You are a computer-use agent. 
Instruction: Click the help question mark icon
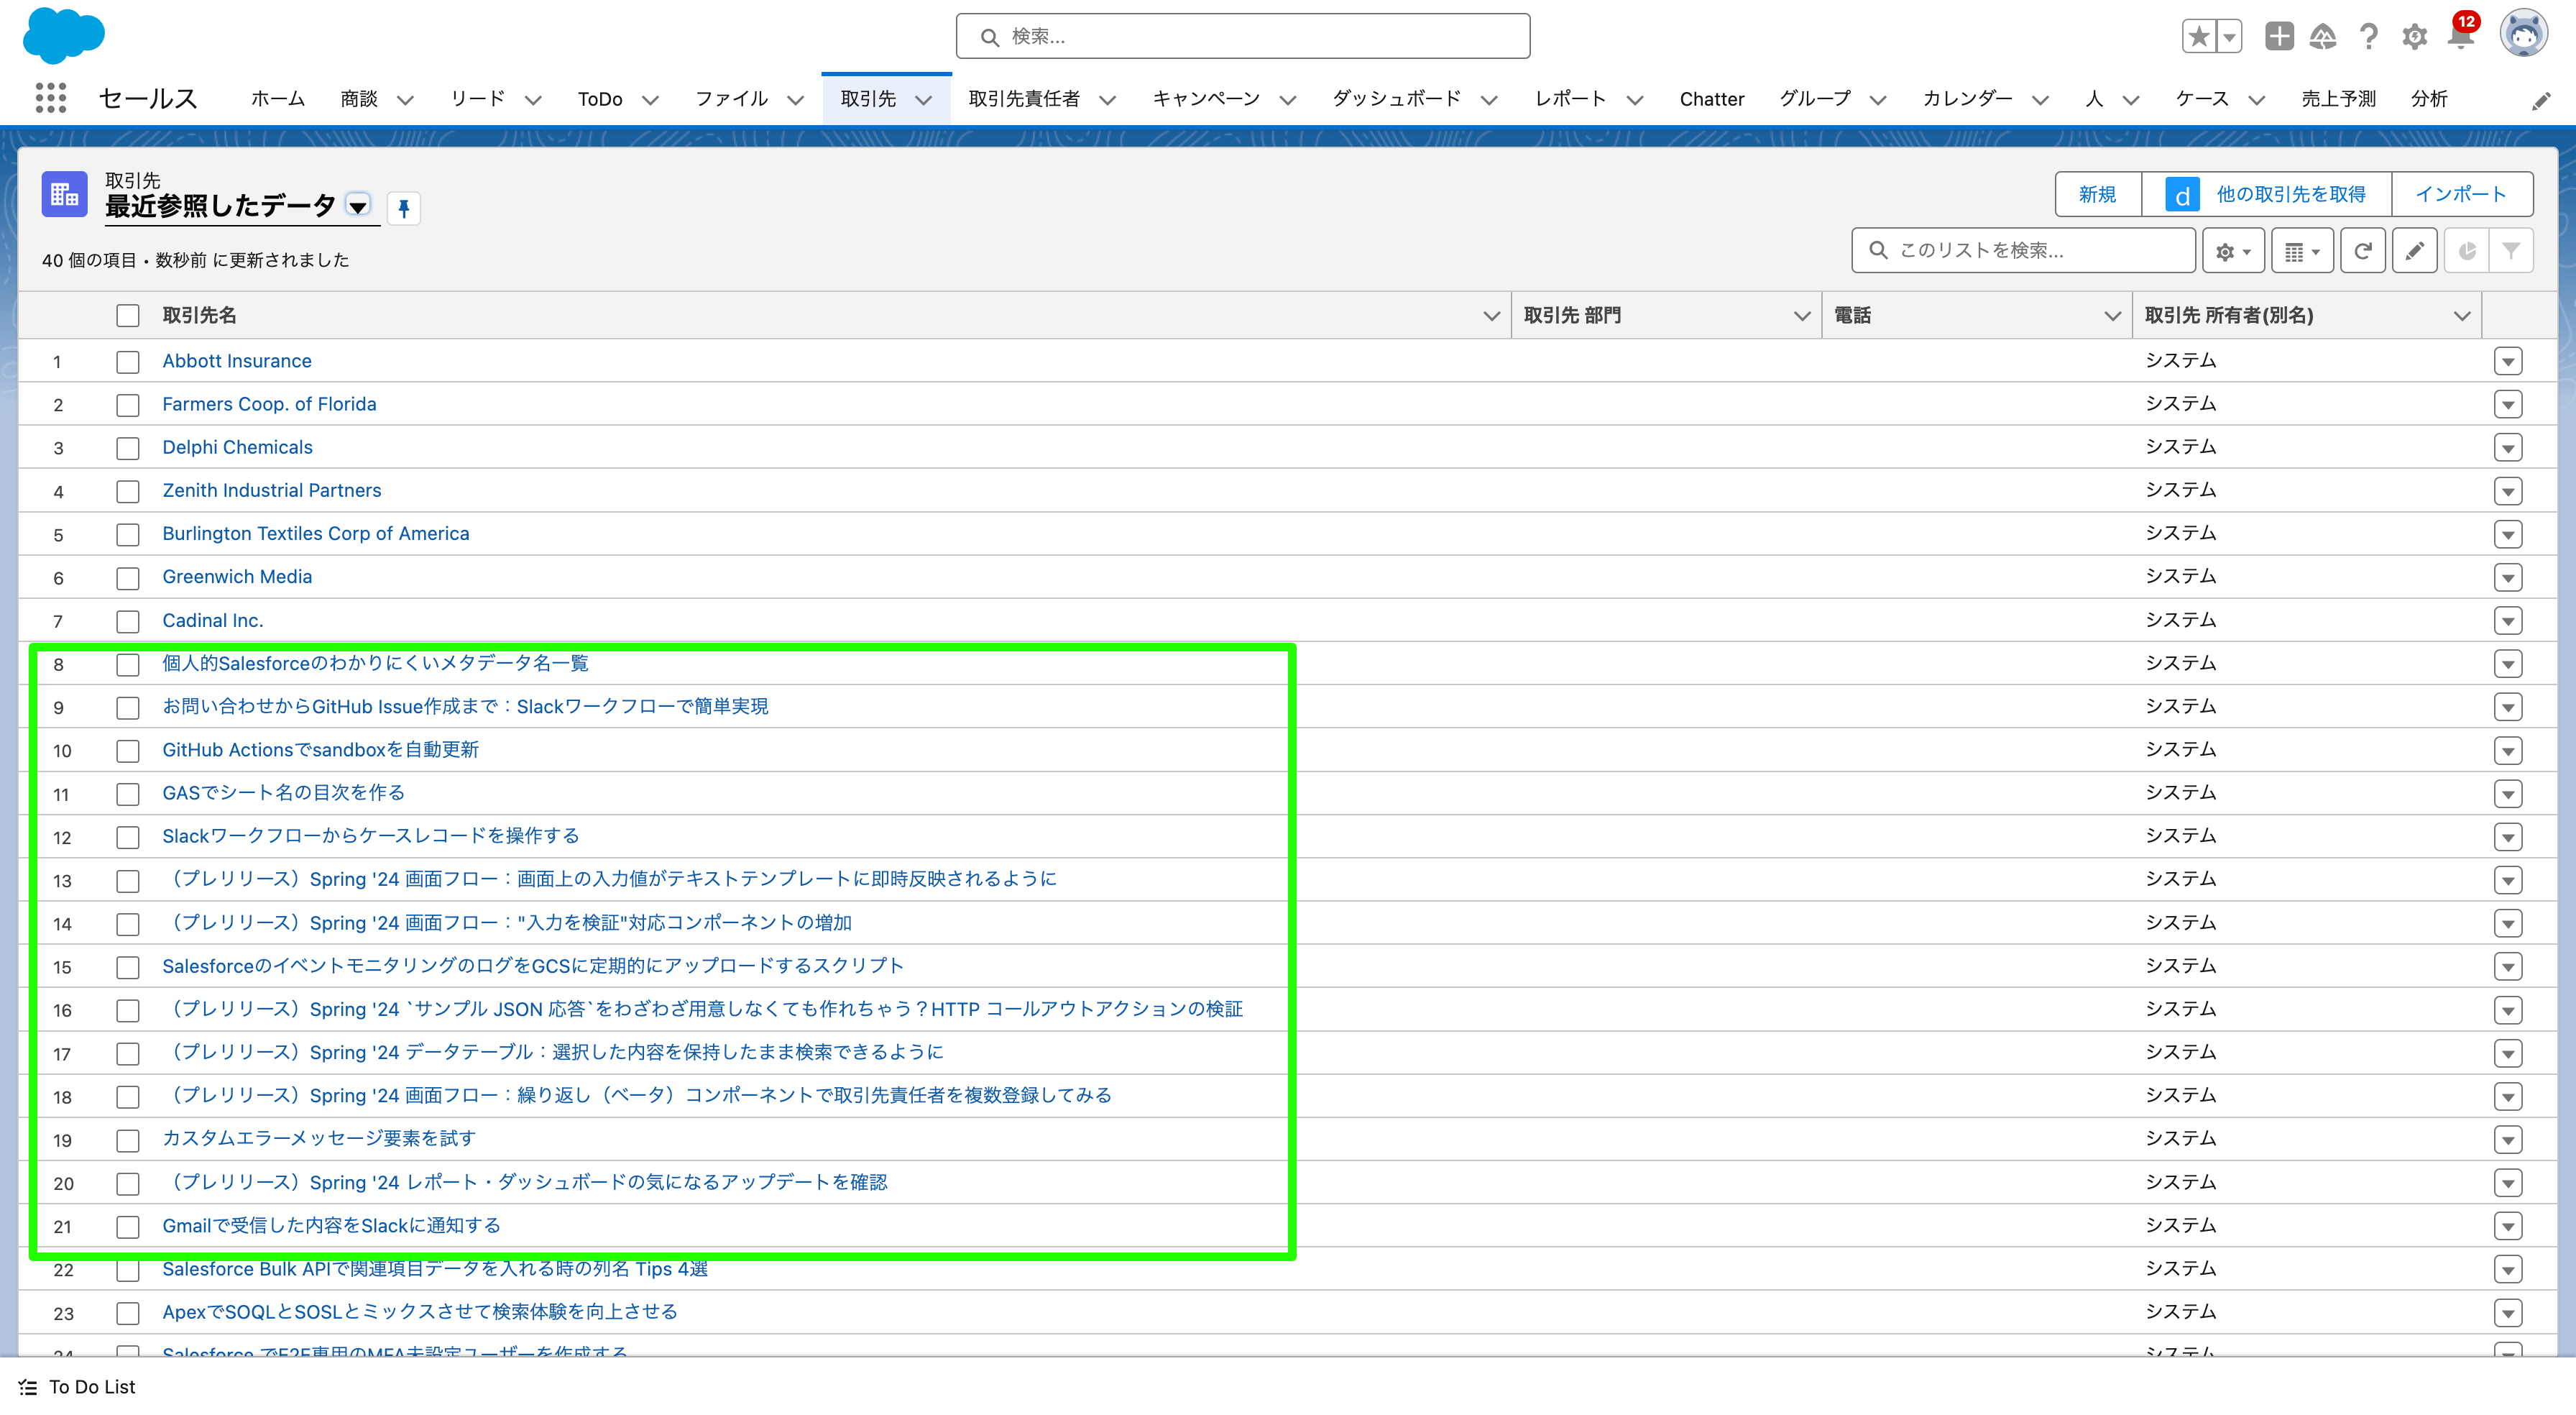(x=2367, y=36)
